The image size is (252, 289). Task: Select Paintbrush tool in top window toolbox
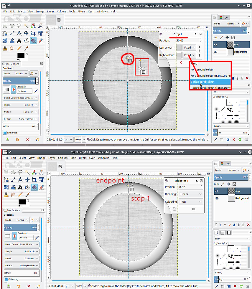[26, 48]
